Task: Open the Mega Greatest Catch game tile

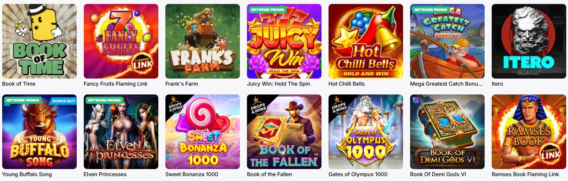Action: tap(447, 41)
